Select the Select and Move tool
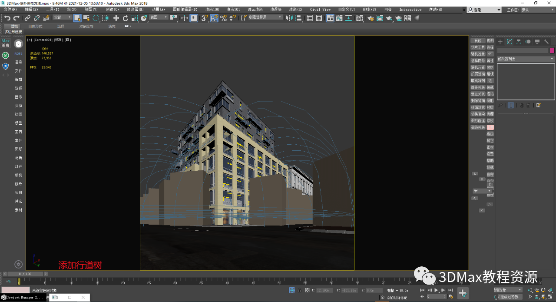The width and height of the screenshot is (556, 302). (116, 18)
